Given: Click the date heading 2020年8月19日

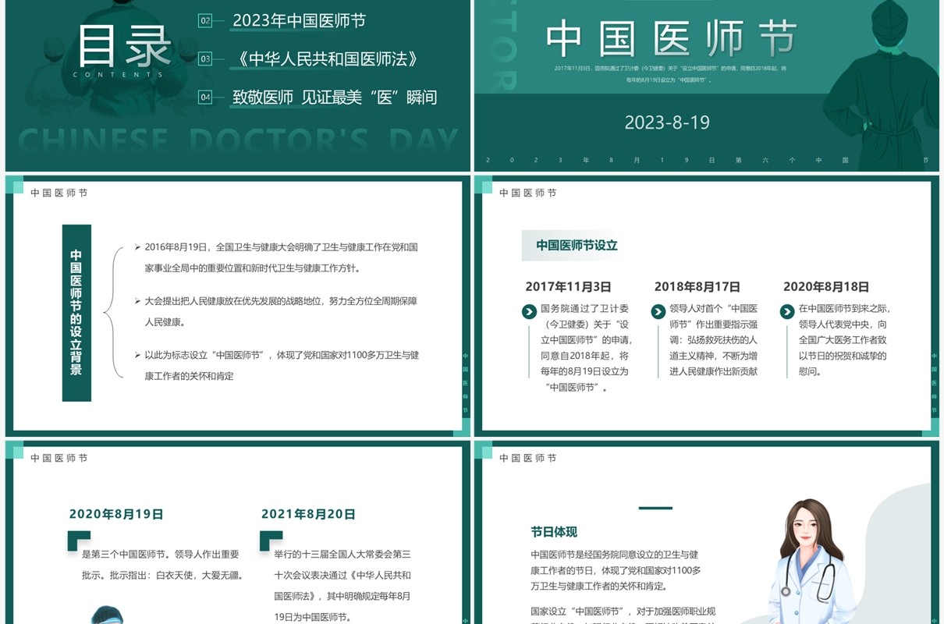Looking at the screenshot, I should click(x=116, y=514).
